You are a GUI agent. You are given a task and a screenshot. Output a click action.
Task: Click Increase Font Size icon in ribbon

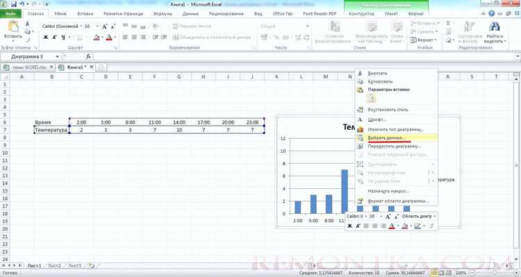pyautogui.click(x=105, y=26)
